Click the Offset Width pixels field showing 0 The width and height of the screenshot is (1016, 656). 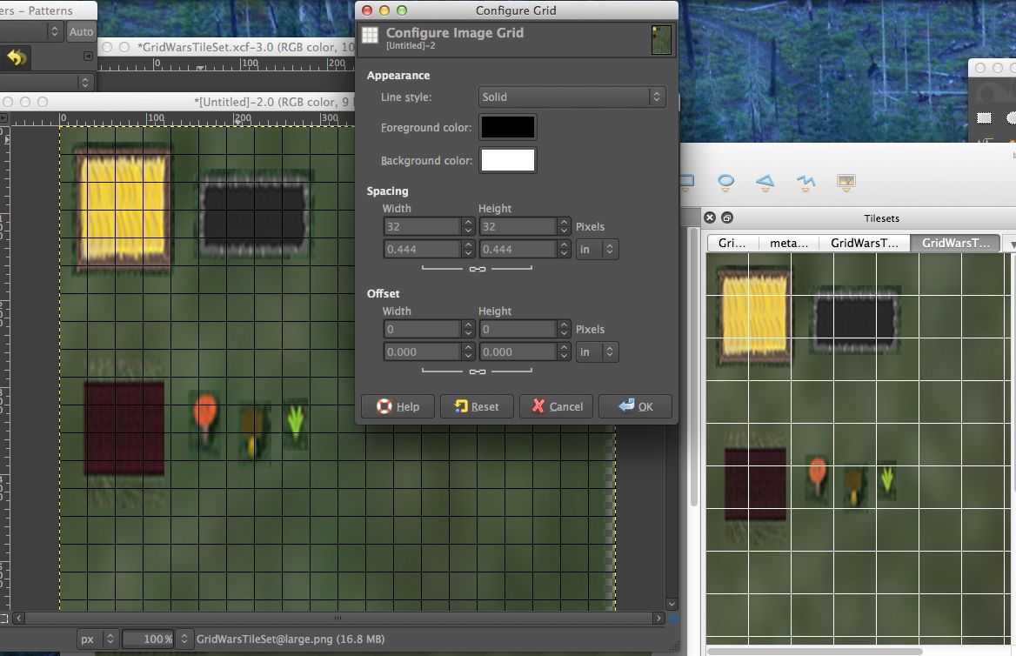[x=422, y=329]
